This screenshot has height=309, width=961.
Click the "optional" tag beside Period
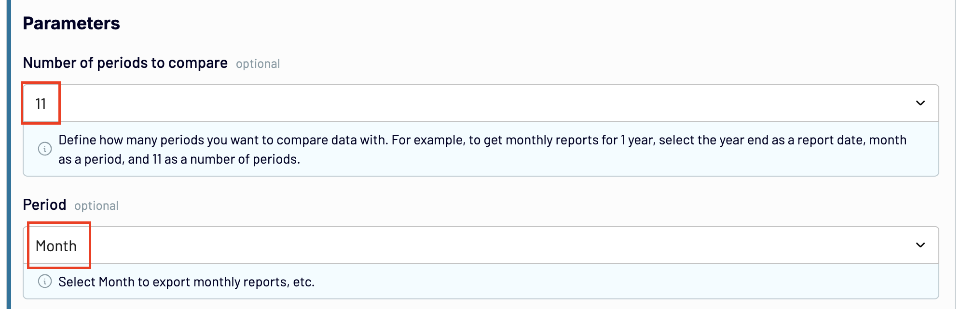point(96,206)
